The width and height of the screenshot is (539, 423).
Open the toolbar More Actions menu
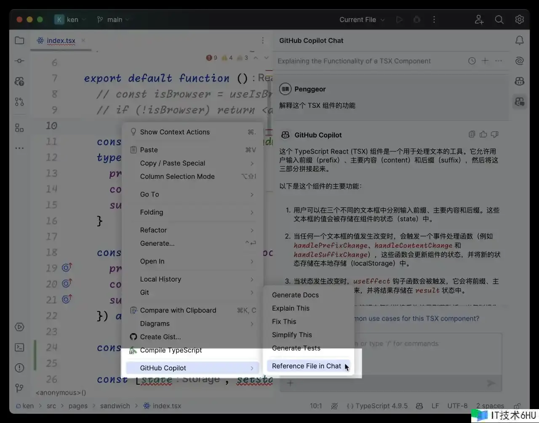click(434, 20)
